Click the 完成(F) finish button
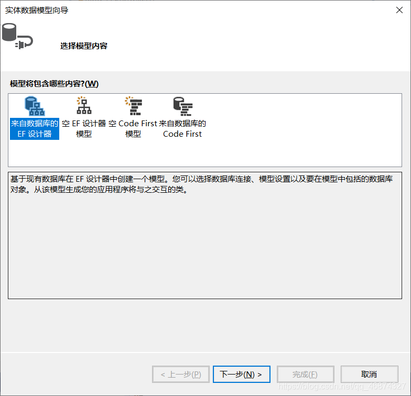 tap(305, 374)
